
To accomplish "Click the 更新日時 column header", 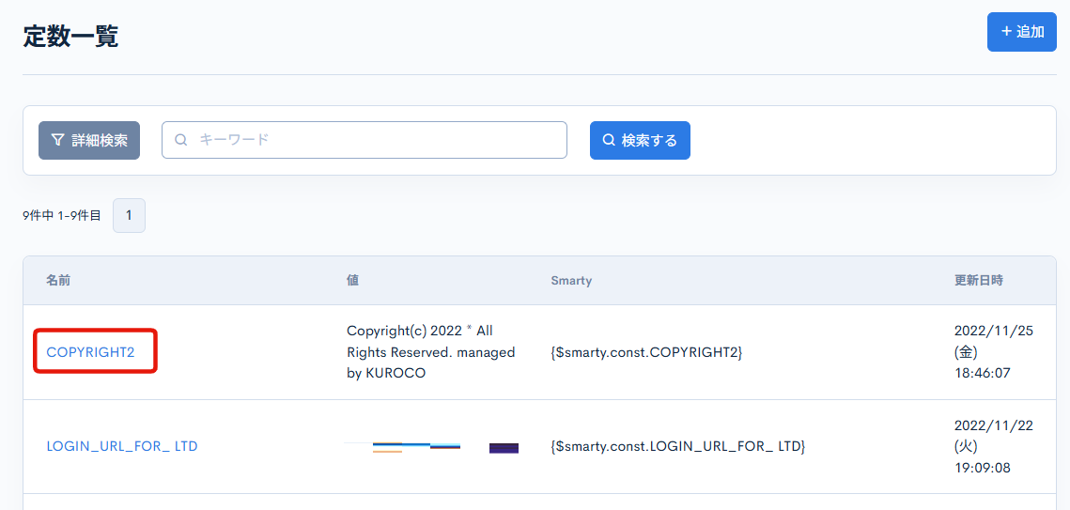I will (978, 281).
